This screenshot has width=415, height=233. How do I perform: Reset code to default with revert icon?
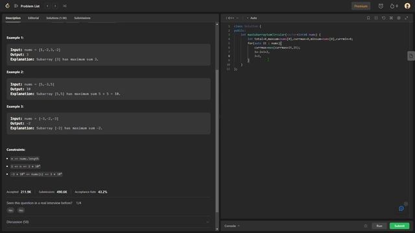pos(383,18)
